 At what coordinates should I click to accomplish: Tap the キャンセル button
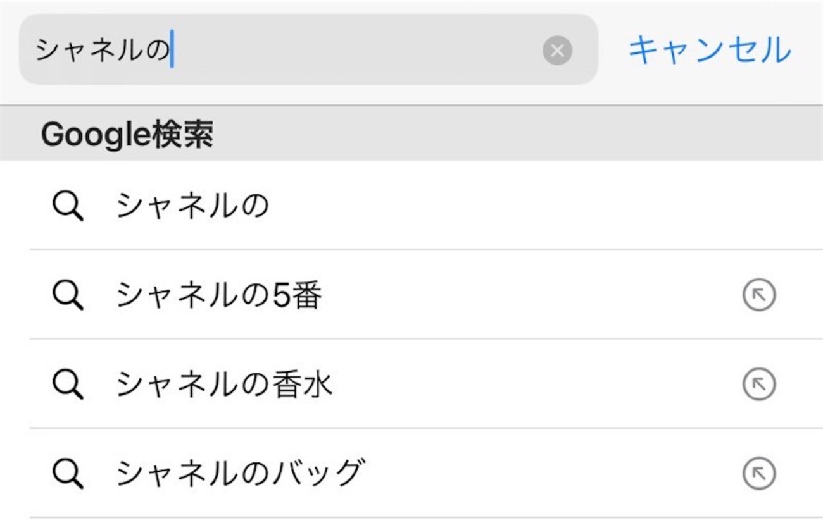point(710,50)
